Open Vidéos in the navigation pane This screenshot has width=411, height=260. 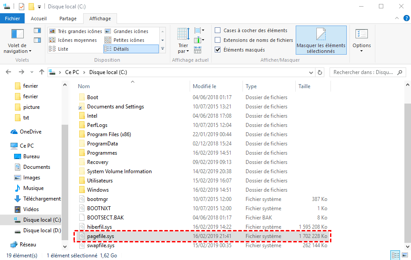(x=26, y=209)
